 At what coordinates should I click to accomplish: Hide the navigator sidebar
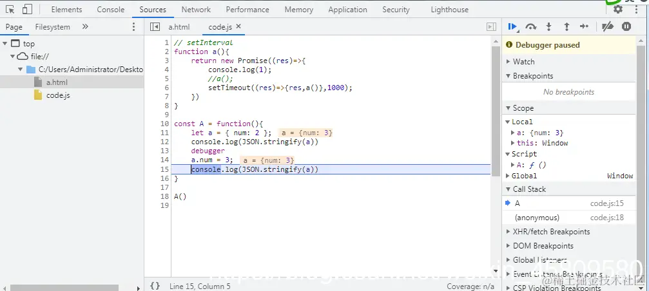(x=155, y=27)
